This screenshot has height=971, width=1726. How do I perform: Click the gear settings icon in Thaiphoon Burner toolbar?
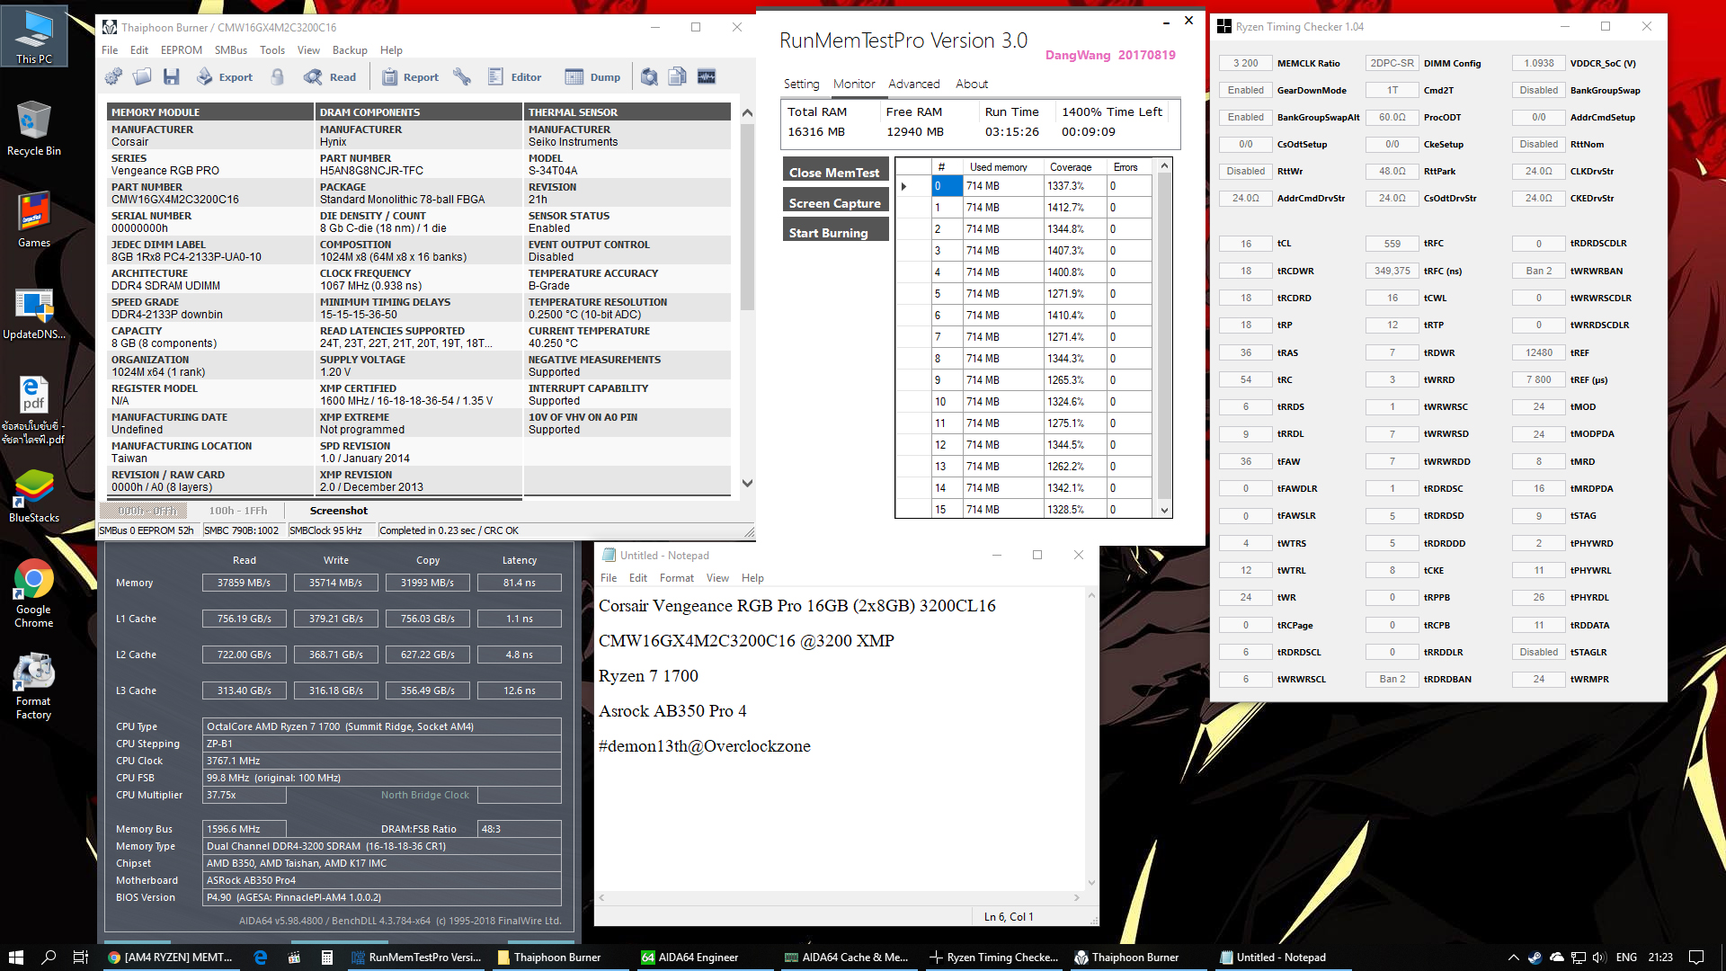pos(113,77)
